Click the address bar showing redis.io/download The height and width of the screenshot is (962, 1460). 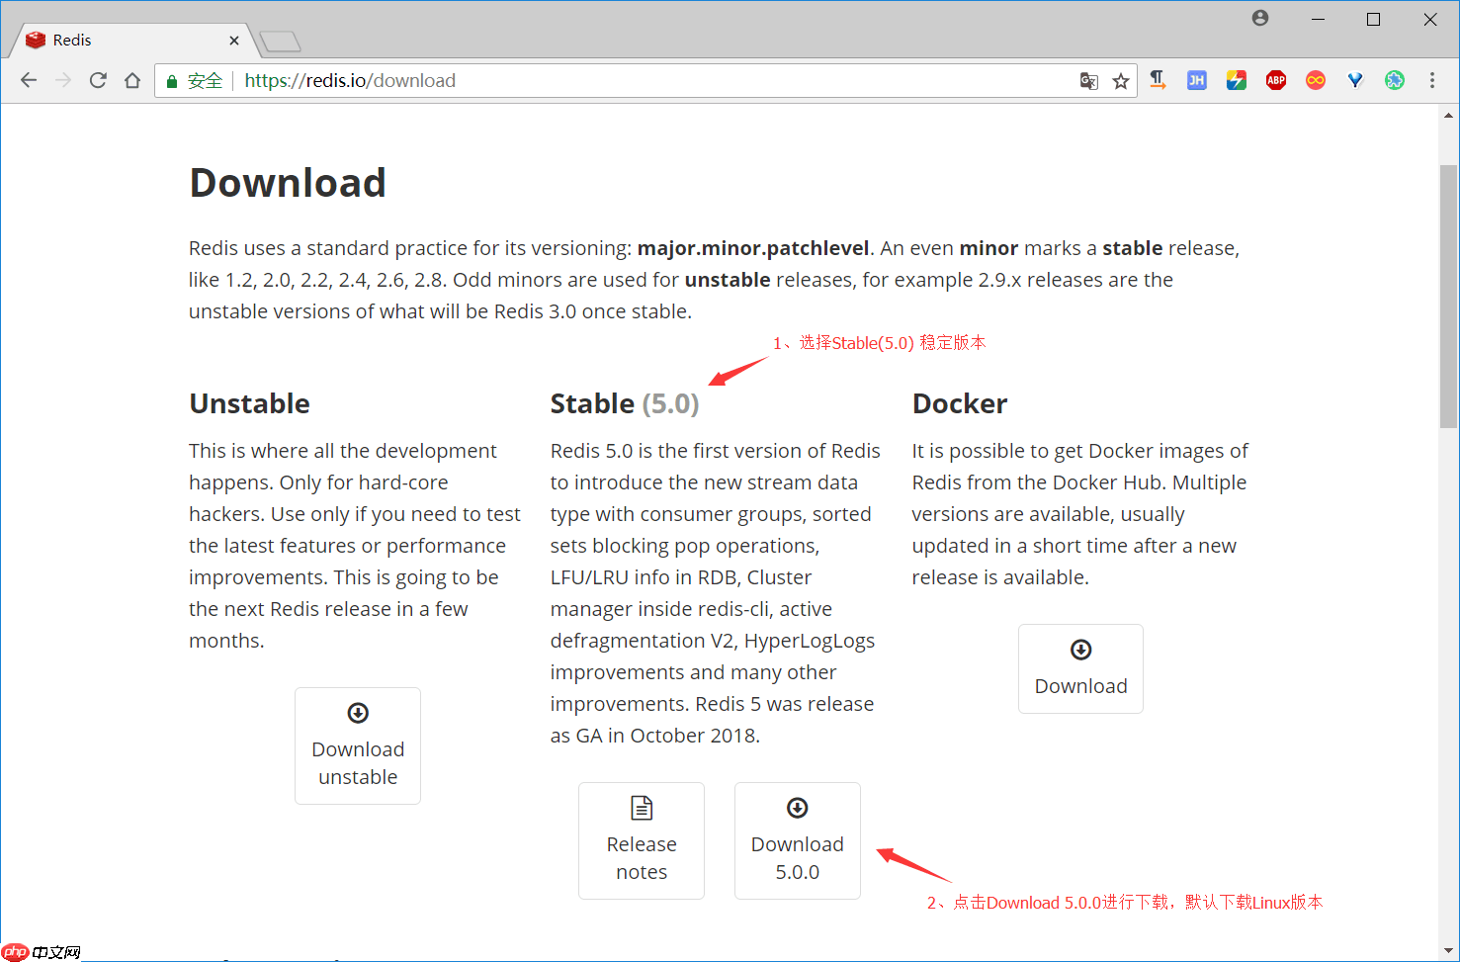point(645,81)
